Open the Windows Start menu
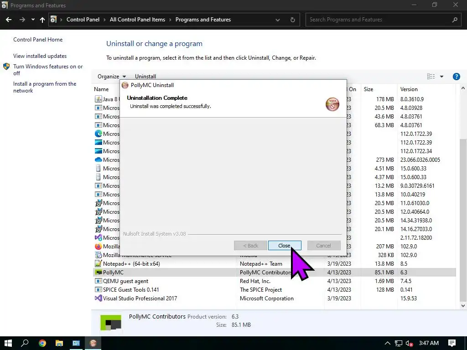This screenshot has height=350, width=467. pos(8,343)
